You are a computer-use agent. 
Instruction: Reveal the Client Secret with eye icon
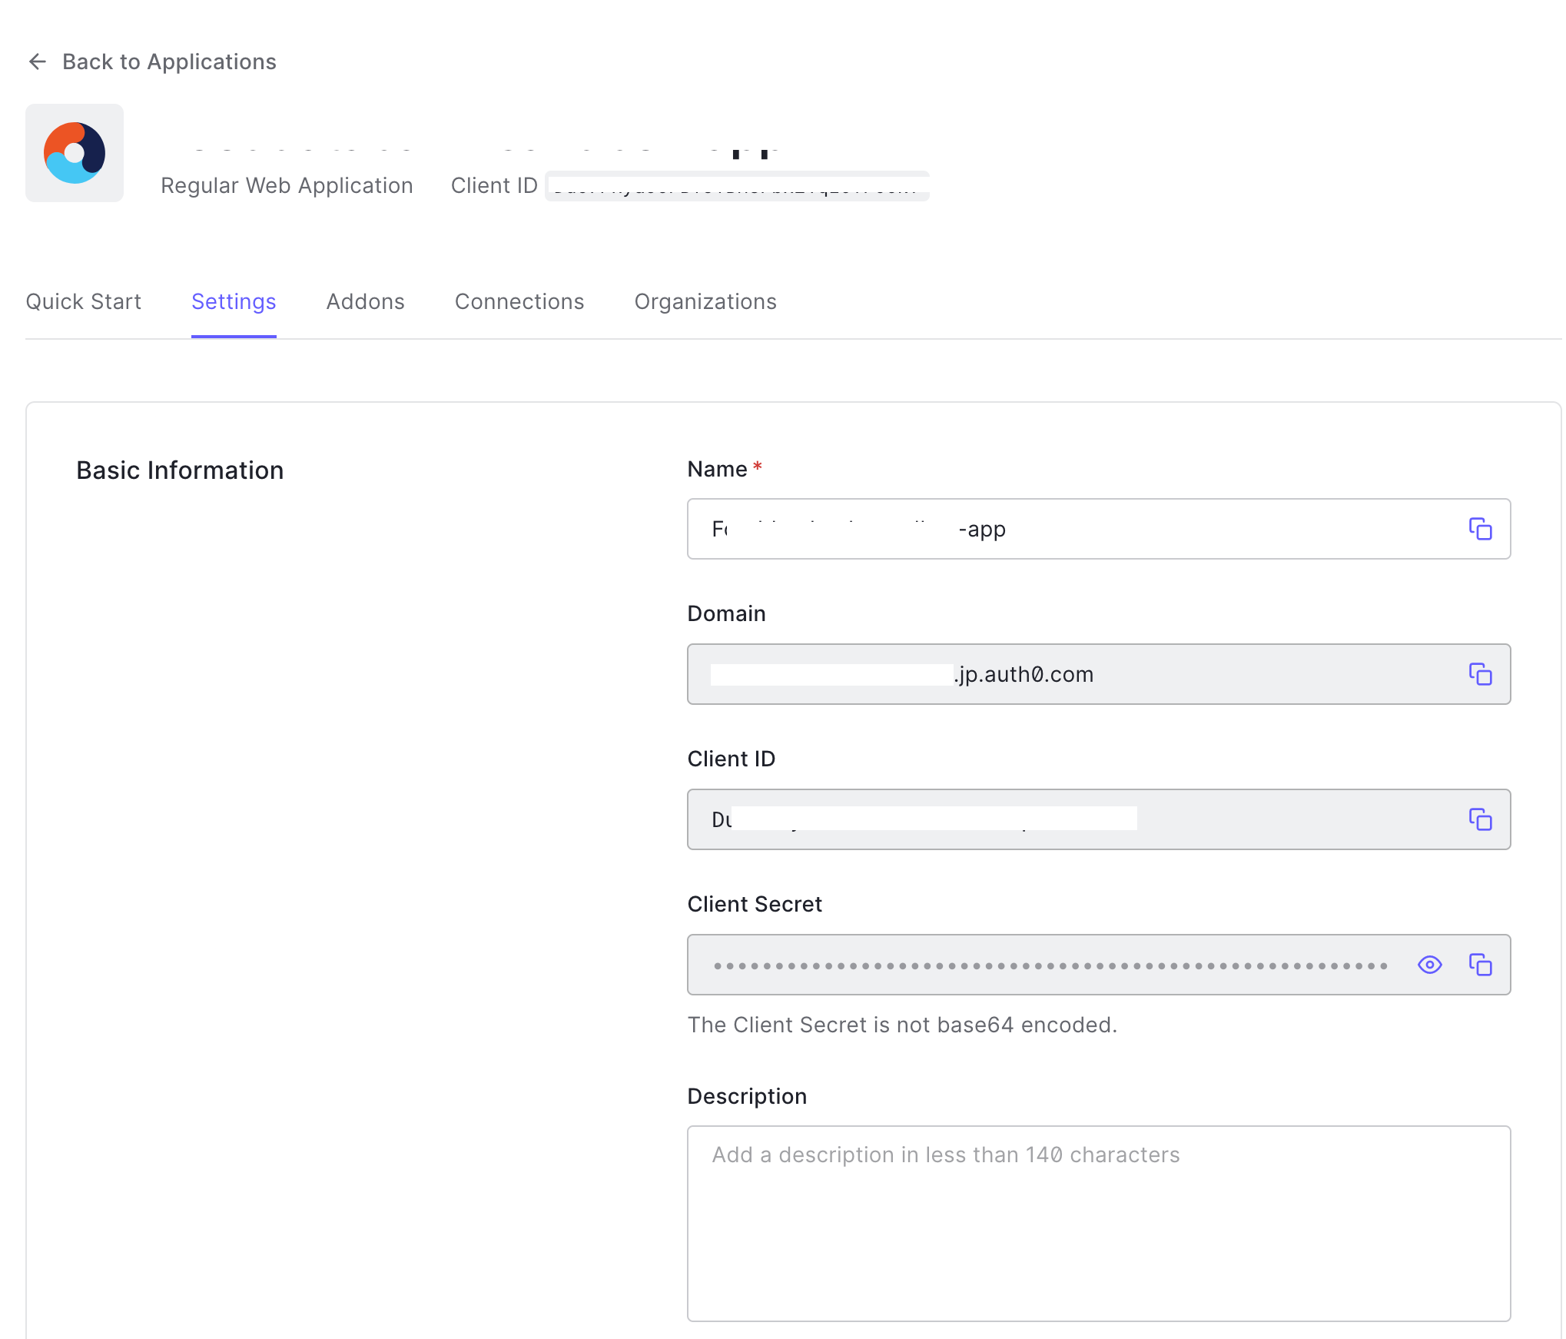(1429, 965)
